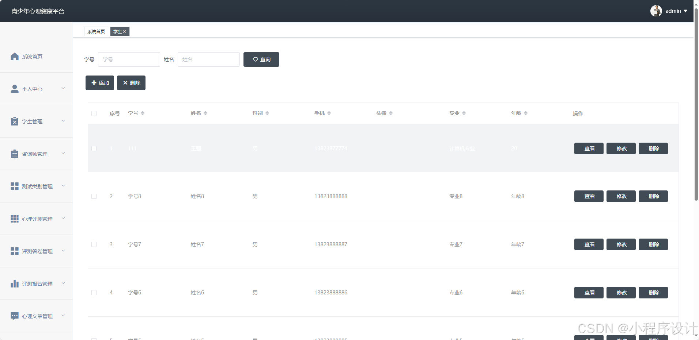Image resolution: width=699 pixels, height=340 pixels.
Task: Click the 咨询师管理 sidebar icon
Action: pos(15,154)
